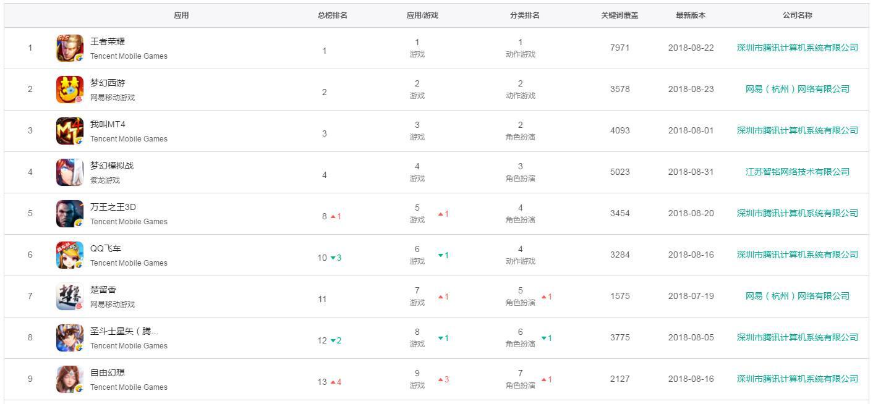Open company link in 王者荣耀 row
The width and height of the screenshot is (873, 404).
[x=798, y=48]
